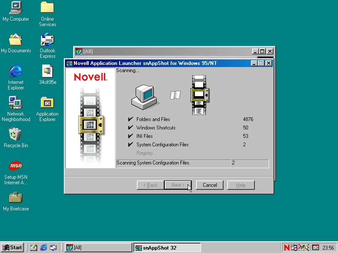This screenshot has height=253, width=338.
Task: Switch to the [All] taskbar button
Action: 98,248
